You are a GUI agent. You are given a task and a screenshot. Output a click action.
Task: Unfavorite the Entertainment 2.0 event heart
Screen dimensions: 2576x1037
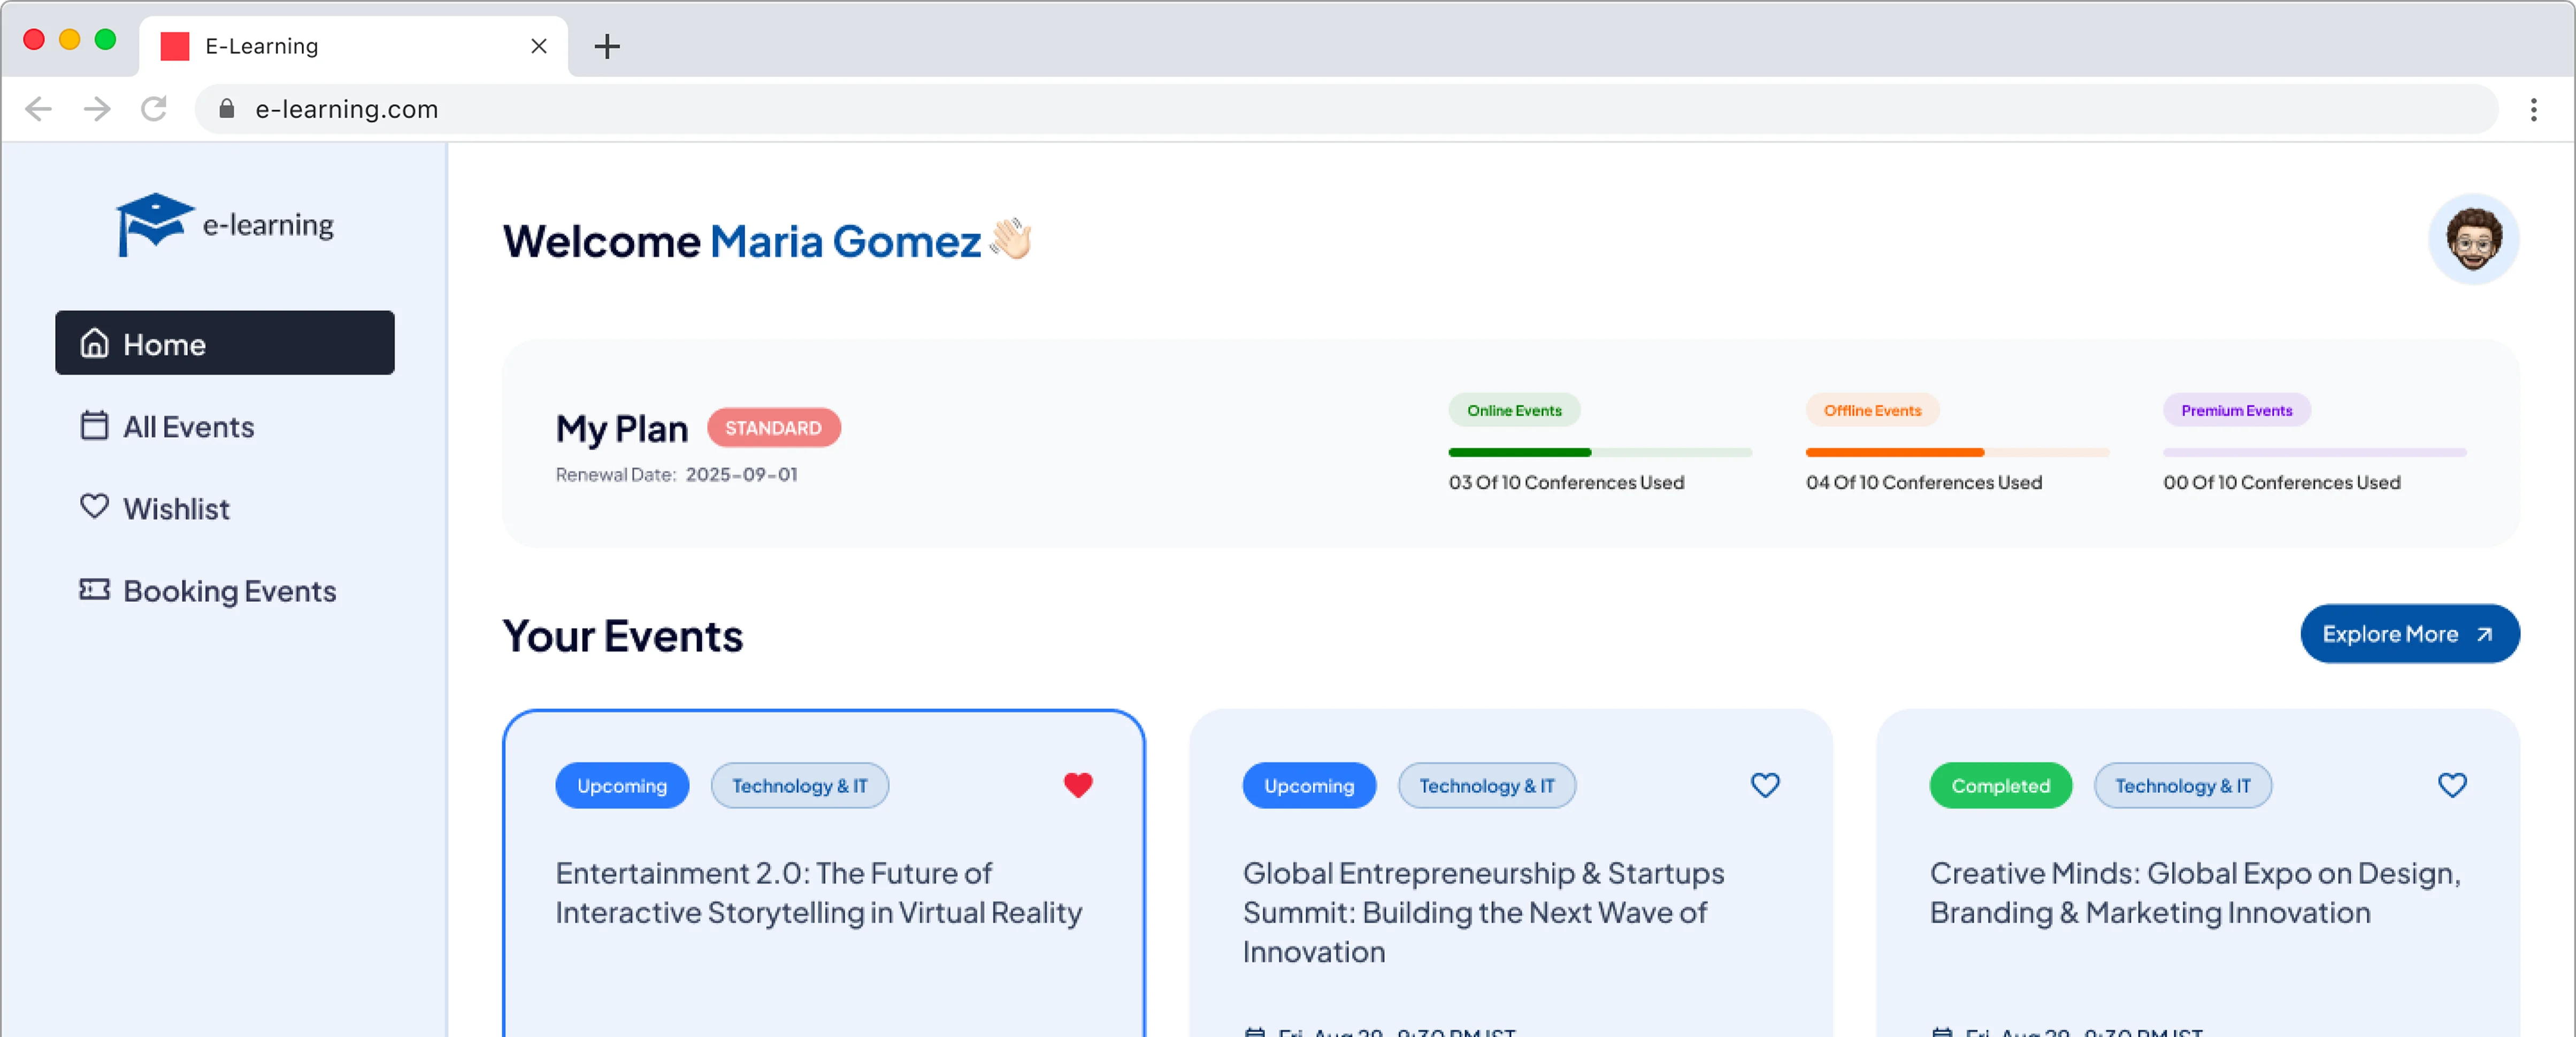click(1077, 785)
